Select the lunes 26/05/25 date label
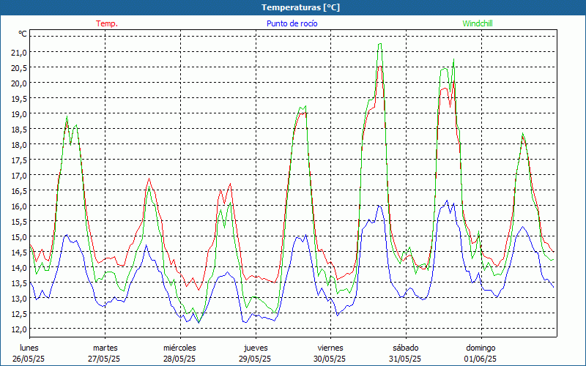The width and height of the screenshot is (586, 366). pyautogui.click(x=29, y=353)
